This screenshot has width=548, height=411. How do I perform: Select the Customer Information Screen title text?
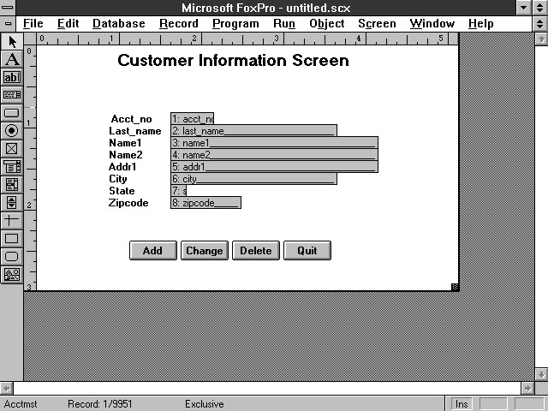(x=233, y=61)
